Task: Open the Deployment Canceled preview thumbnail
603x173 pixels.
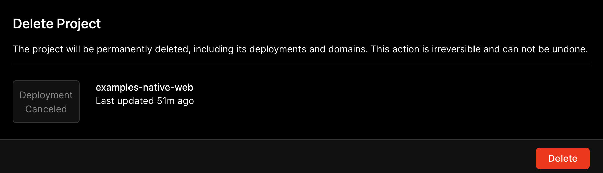Action: pyautogui.click(x=46, y=102)
